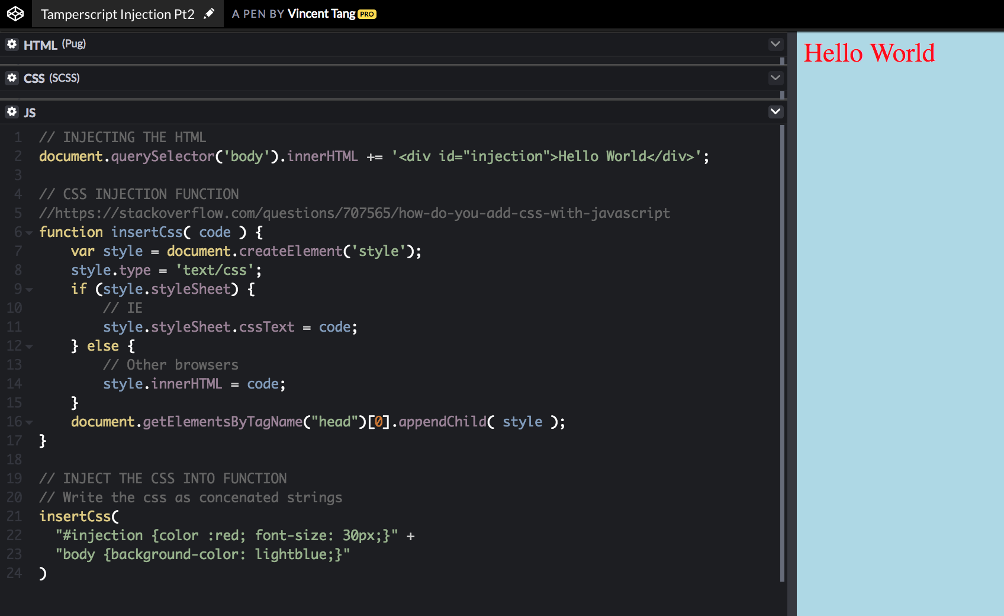The width and height of the screenshot is (1004, 616).
Task: Collapse the if block fold arrow on line 9
Action: pyautogui.click(x=29, y=290)
